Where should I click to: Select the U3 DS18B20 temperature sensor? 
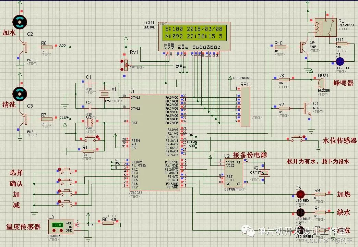pos(61,226)
